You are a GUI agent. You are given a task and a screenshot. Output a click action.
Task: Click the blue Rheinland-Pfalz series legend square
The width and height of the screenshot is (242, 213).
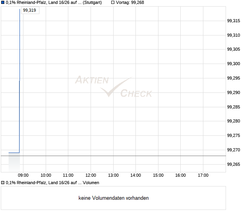tap(3, 2)
